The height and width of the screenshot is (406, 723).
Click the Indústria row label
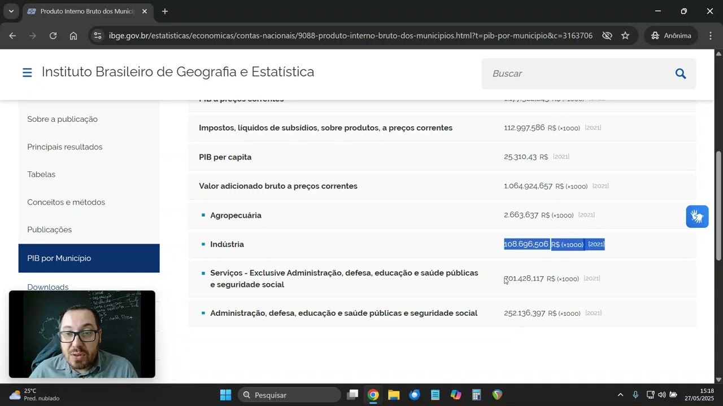tap(227, 244)
